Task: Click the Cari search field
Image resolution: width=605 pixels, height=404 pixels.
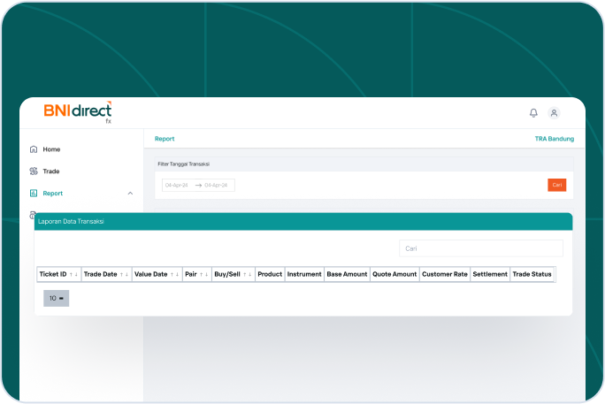Action: point(480,248)
